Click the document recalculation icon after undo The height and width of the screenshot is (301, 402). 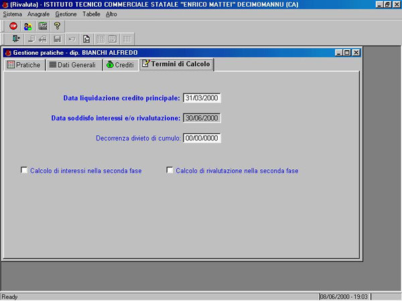pyautogui.click(x=86, y=39)
